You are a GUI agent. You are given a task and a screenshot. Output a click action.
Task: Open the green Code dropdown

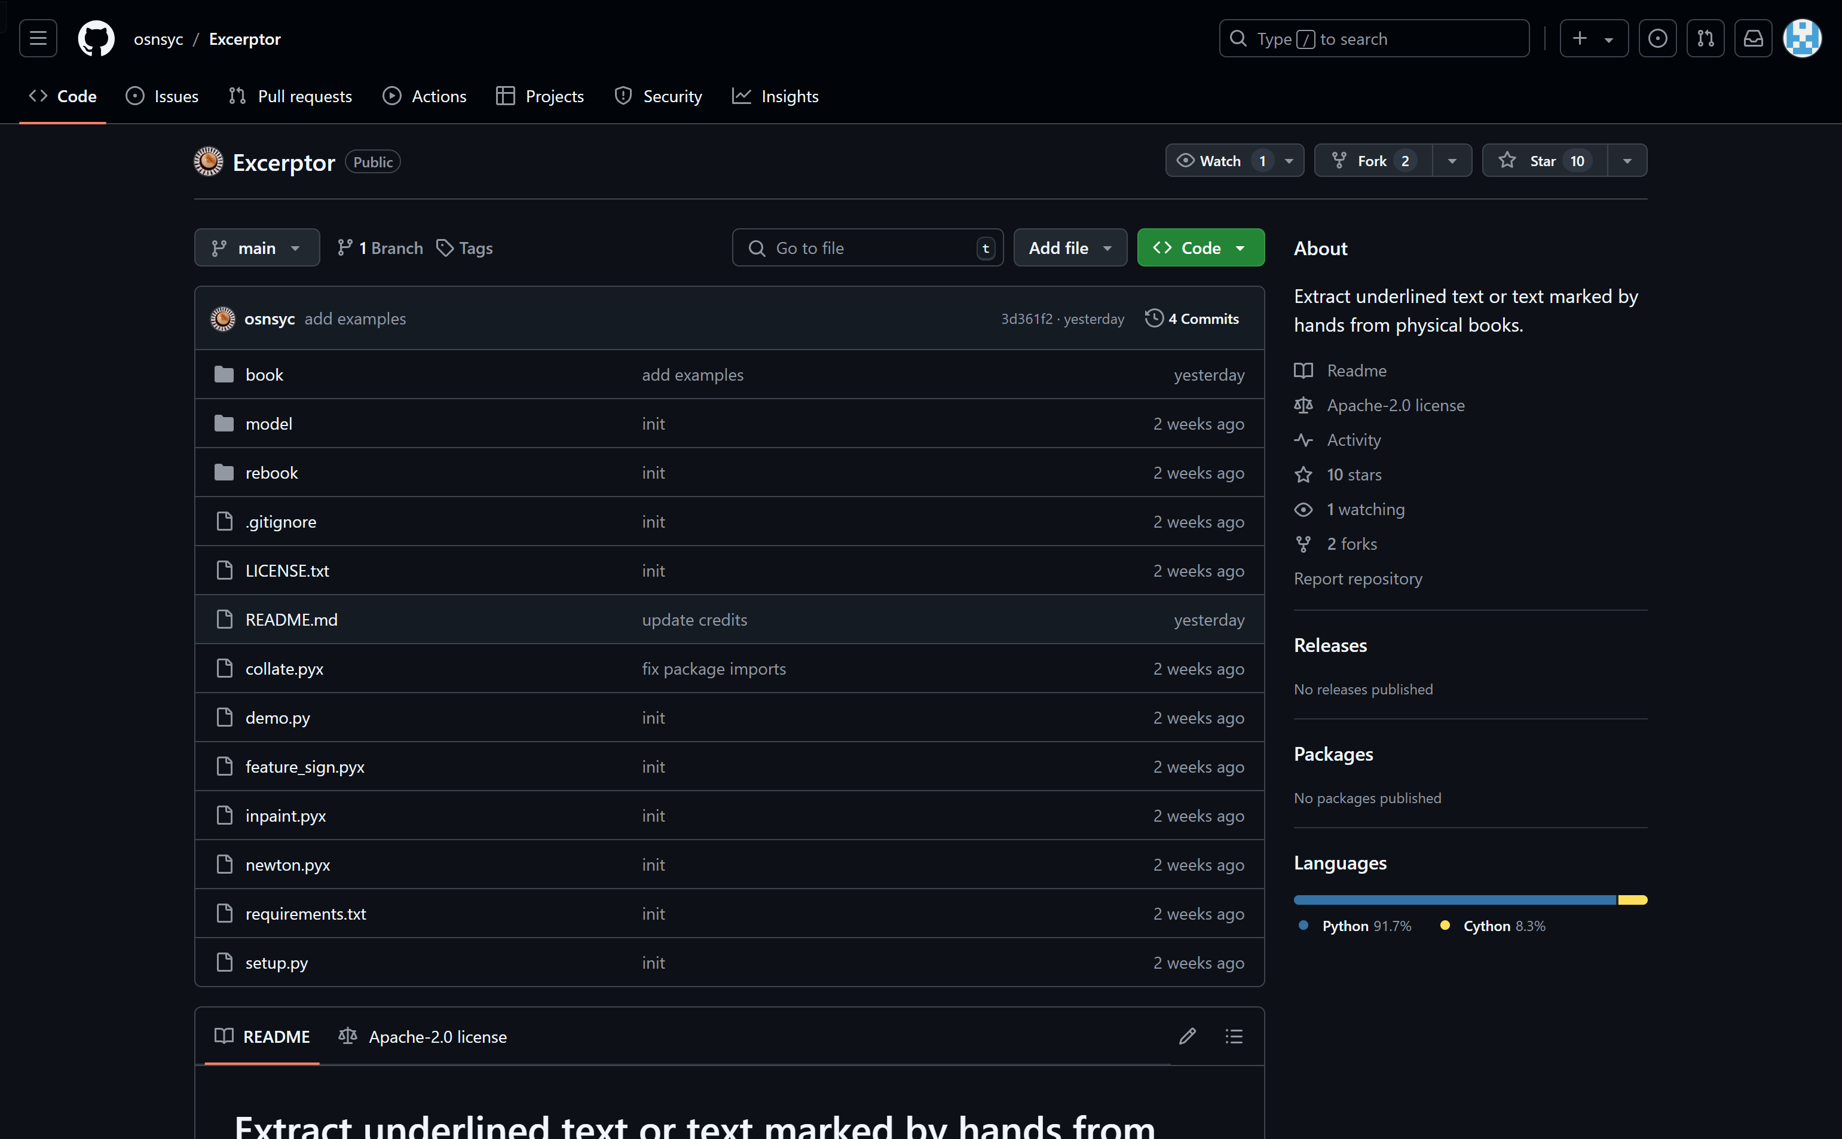tap(1200, 248)
